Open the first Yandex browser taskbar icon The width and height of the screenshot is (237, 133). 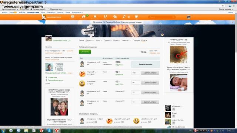pos(41,130)
